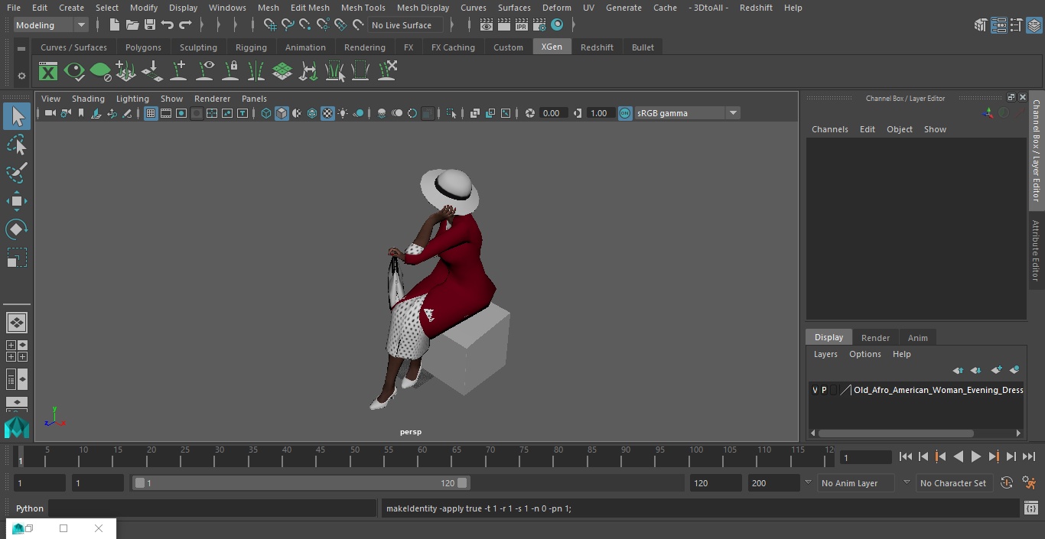
Task: Open render settings clapperboard with gear icon
Action: [539, 25]
